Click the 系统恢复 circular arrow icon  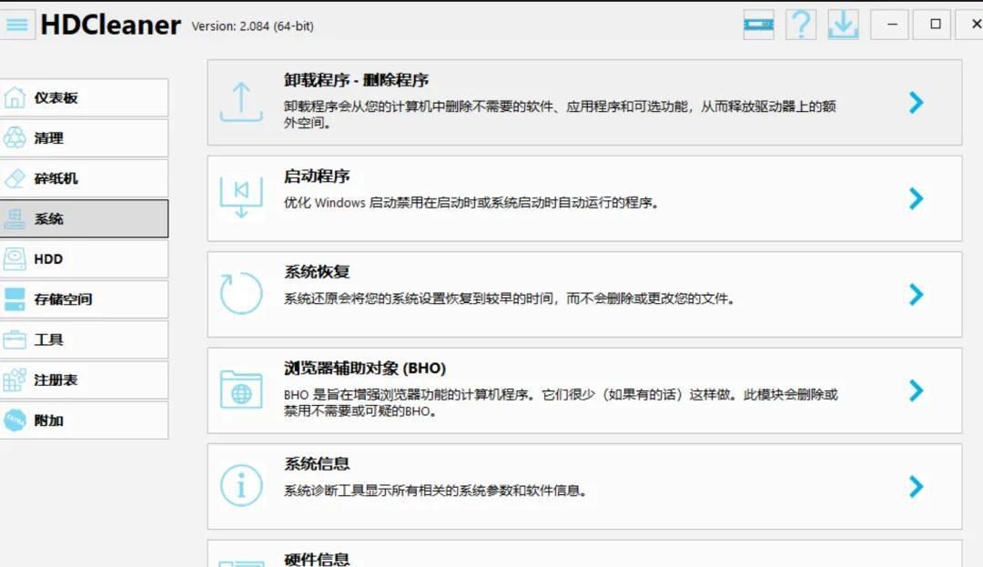241,293
